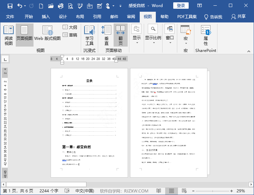This screenshot has width=254, height=195.
Task: Click the ruler tab selector box
Action: (x=5, y=59)
